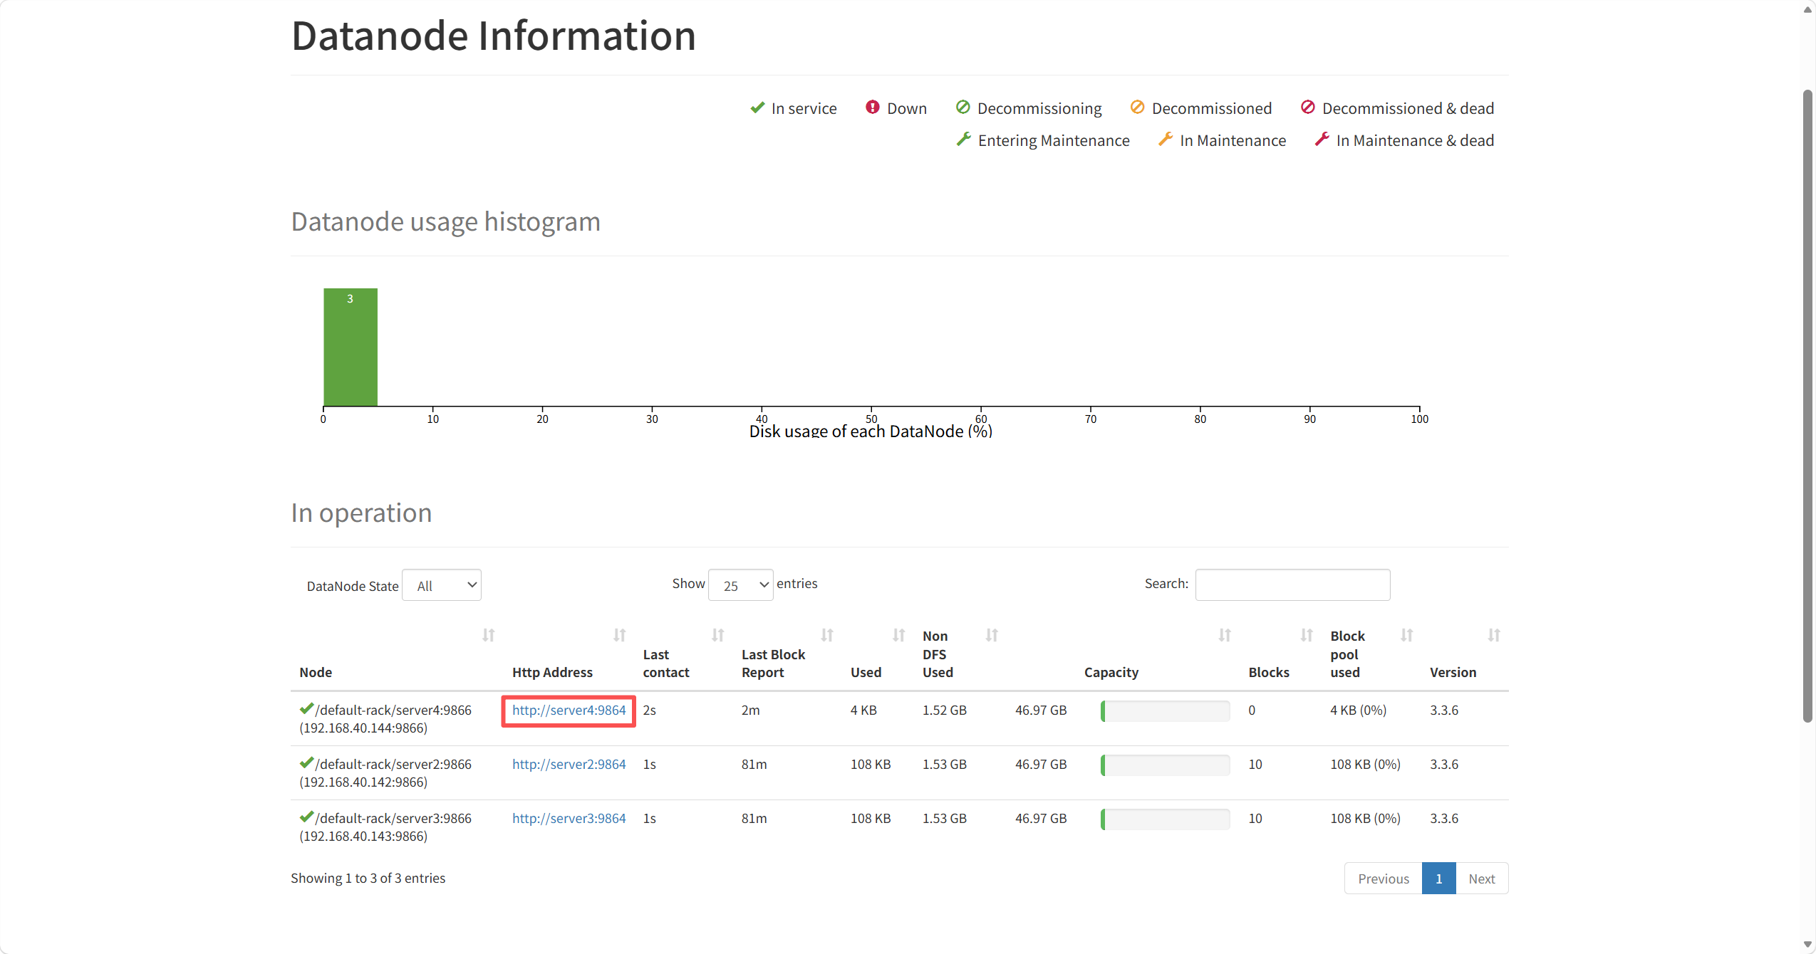This screenshot has width=1816, height=954.
Task: Sort by Blocks column arrows
Action: [x=1307, y=635]
